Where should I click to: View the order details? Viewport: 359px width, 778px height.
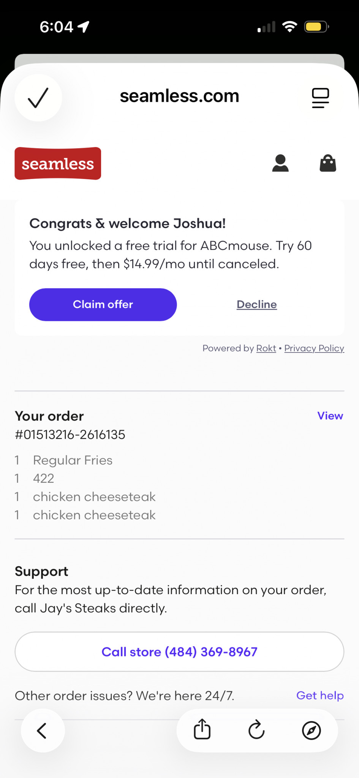click(x=330, y=416)
